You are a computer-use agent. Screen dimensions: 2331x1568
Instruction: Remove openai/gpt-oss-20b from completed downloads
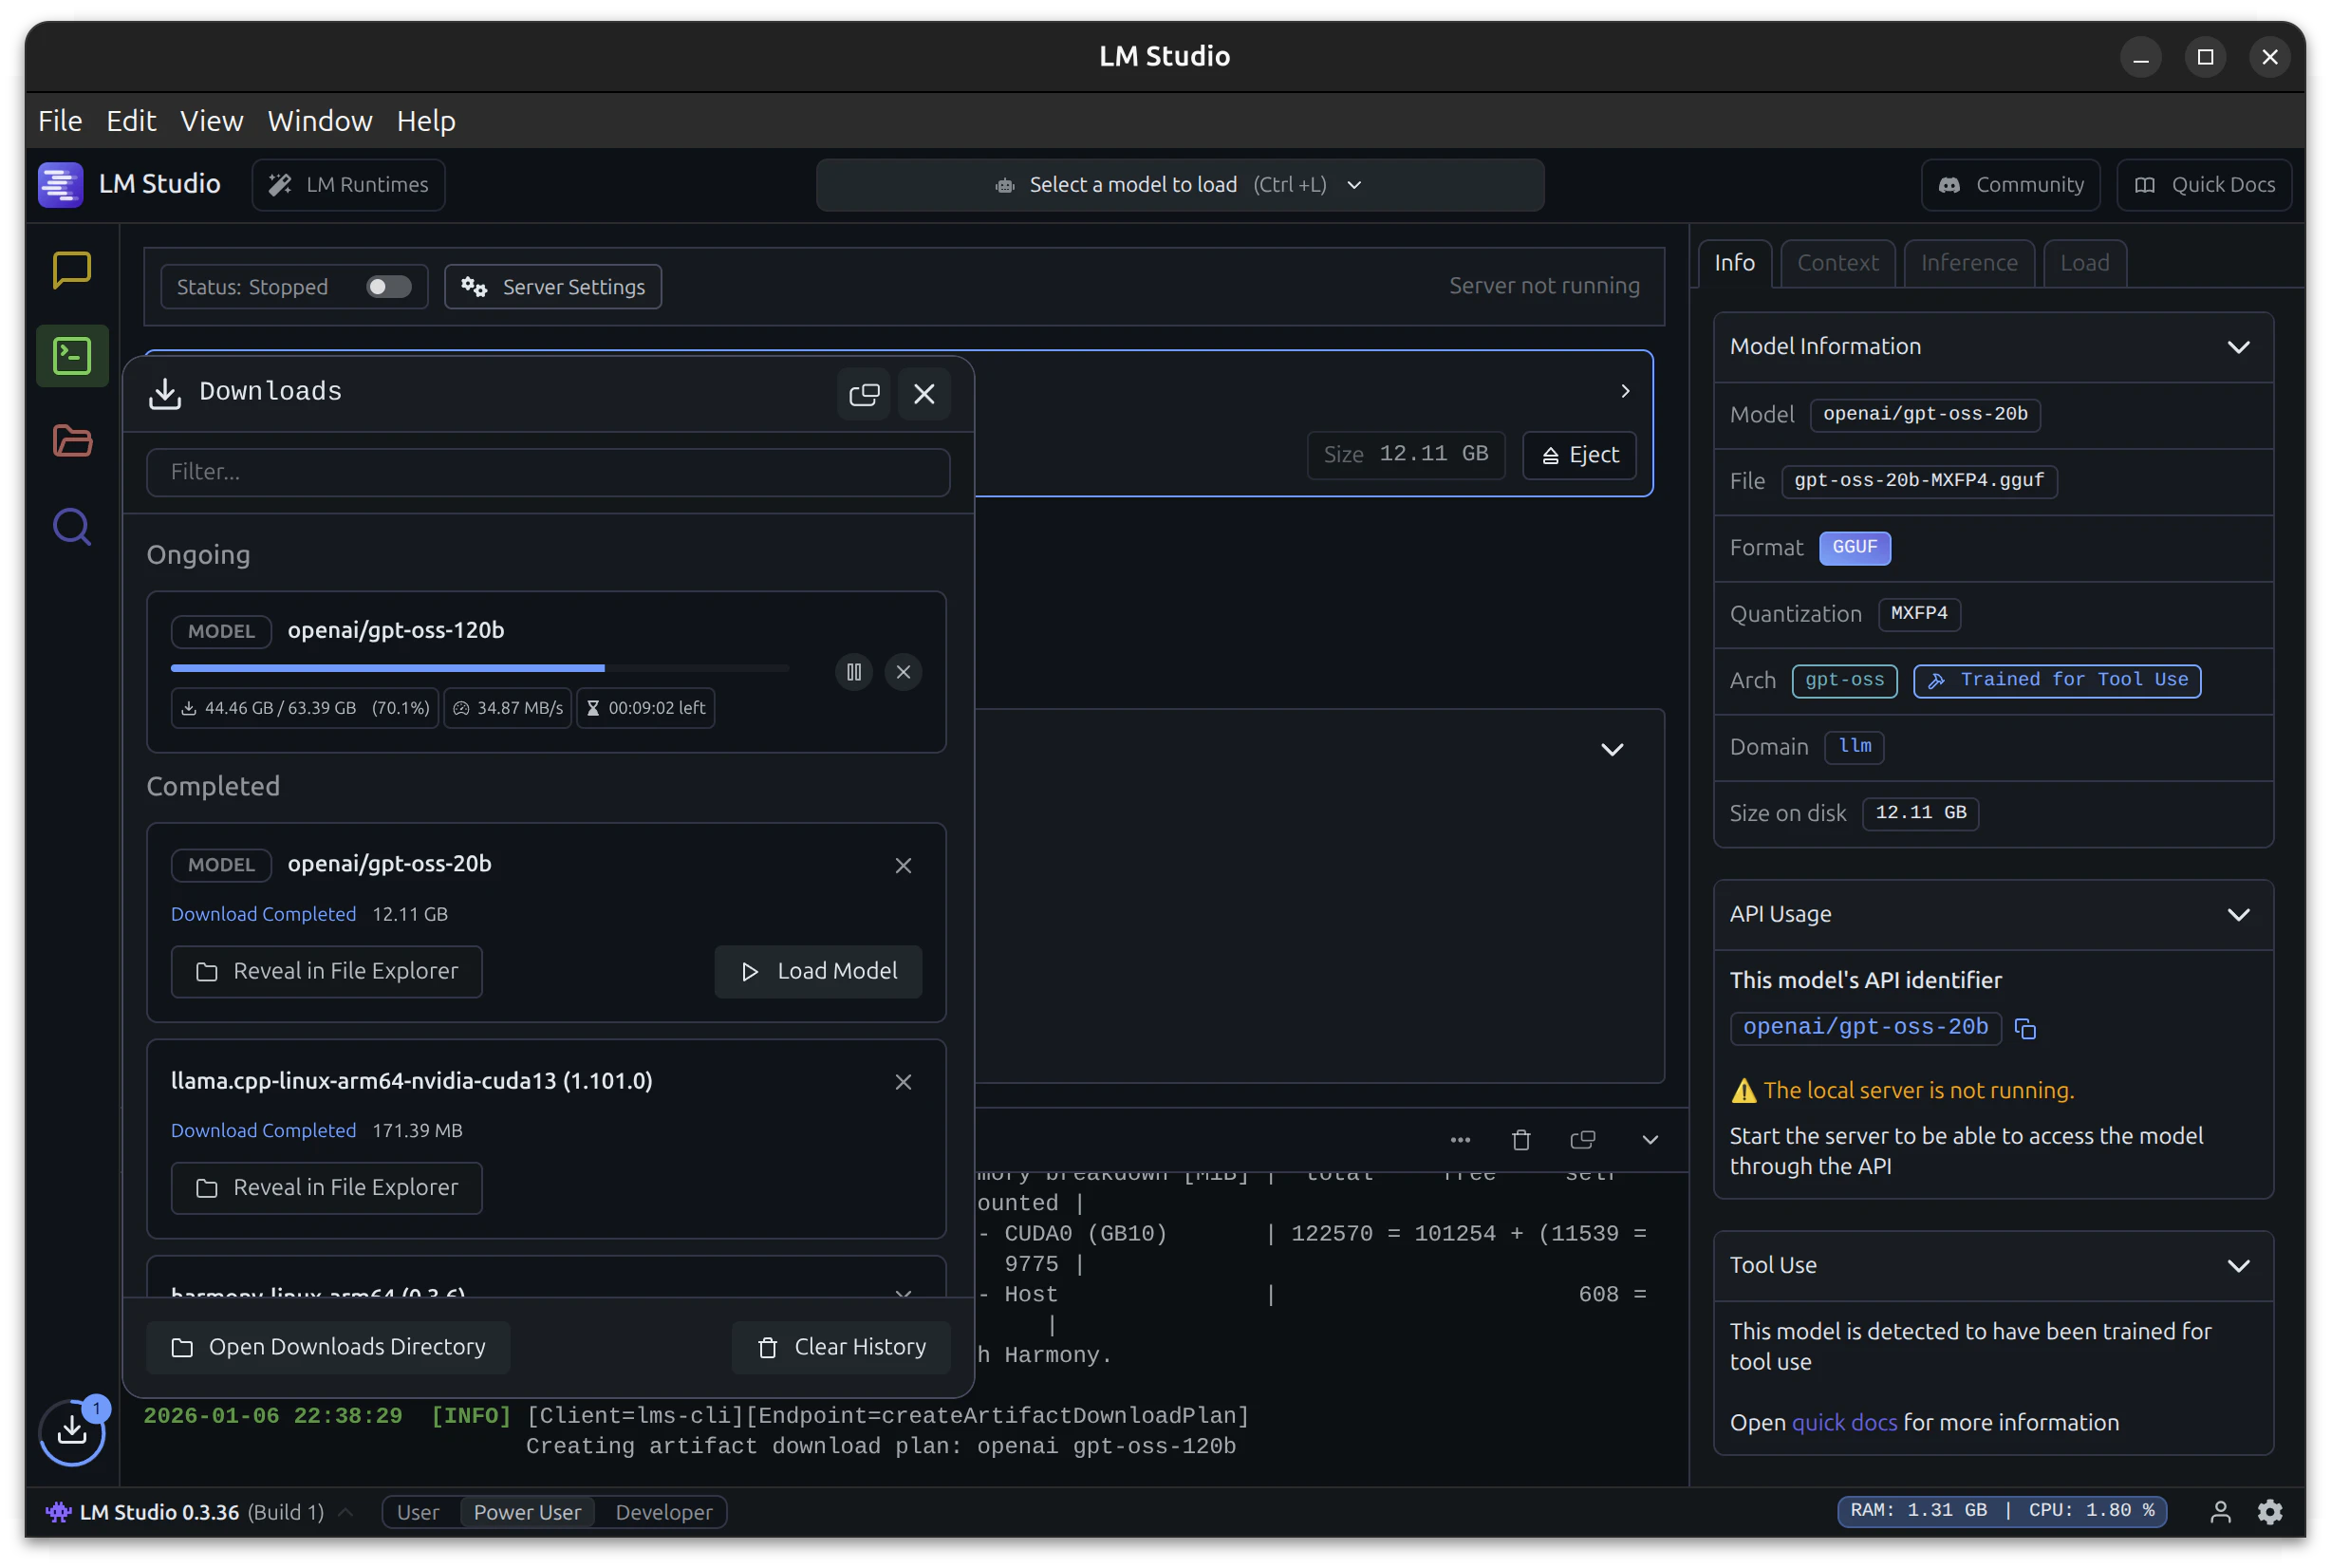pos(903,865)
